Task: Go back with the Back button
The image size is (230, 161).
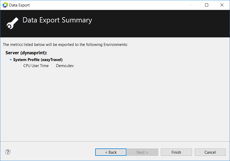Action: [x=111, y=152]
